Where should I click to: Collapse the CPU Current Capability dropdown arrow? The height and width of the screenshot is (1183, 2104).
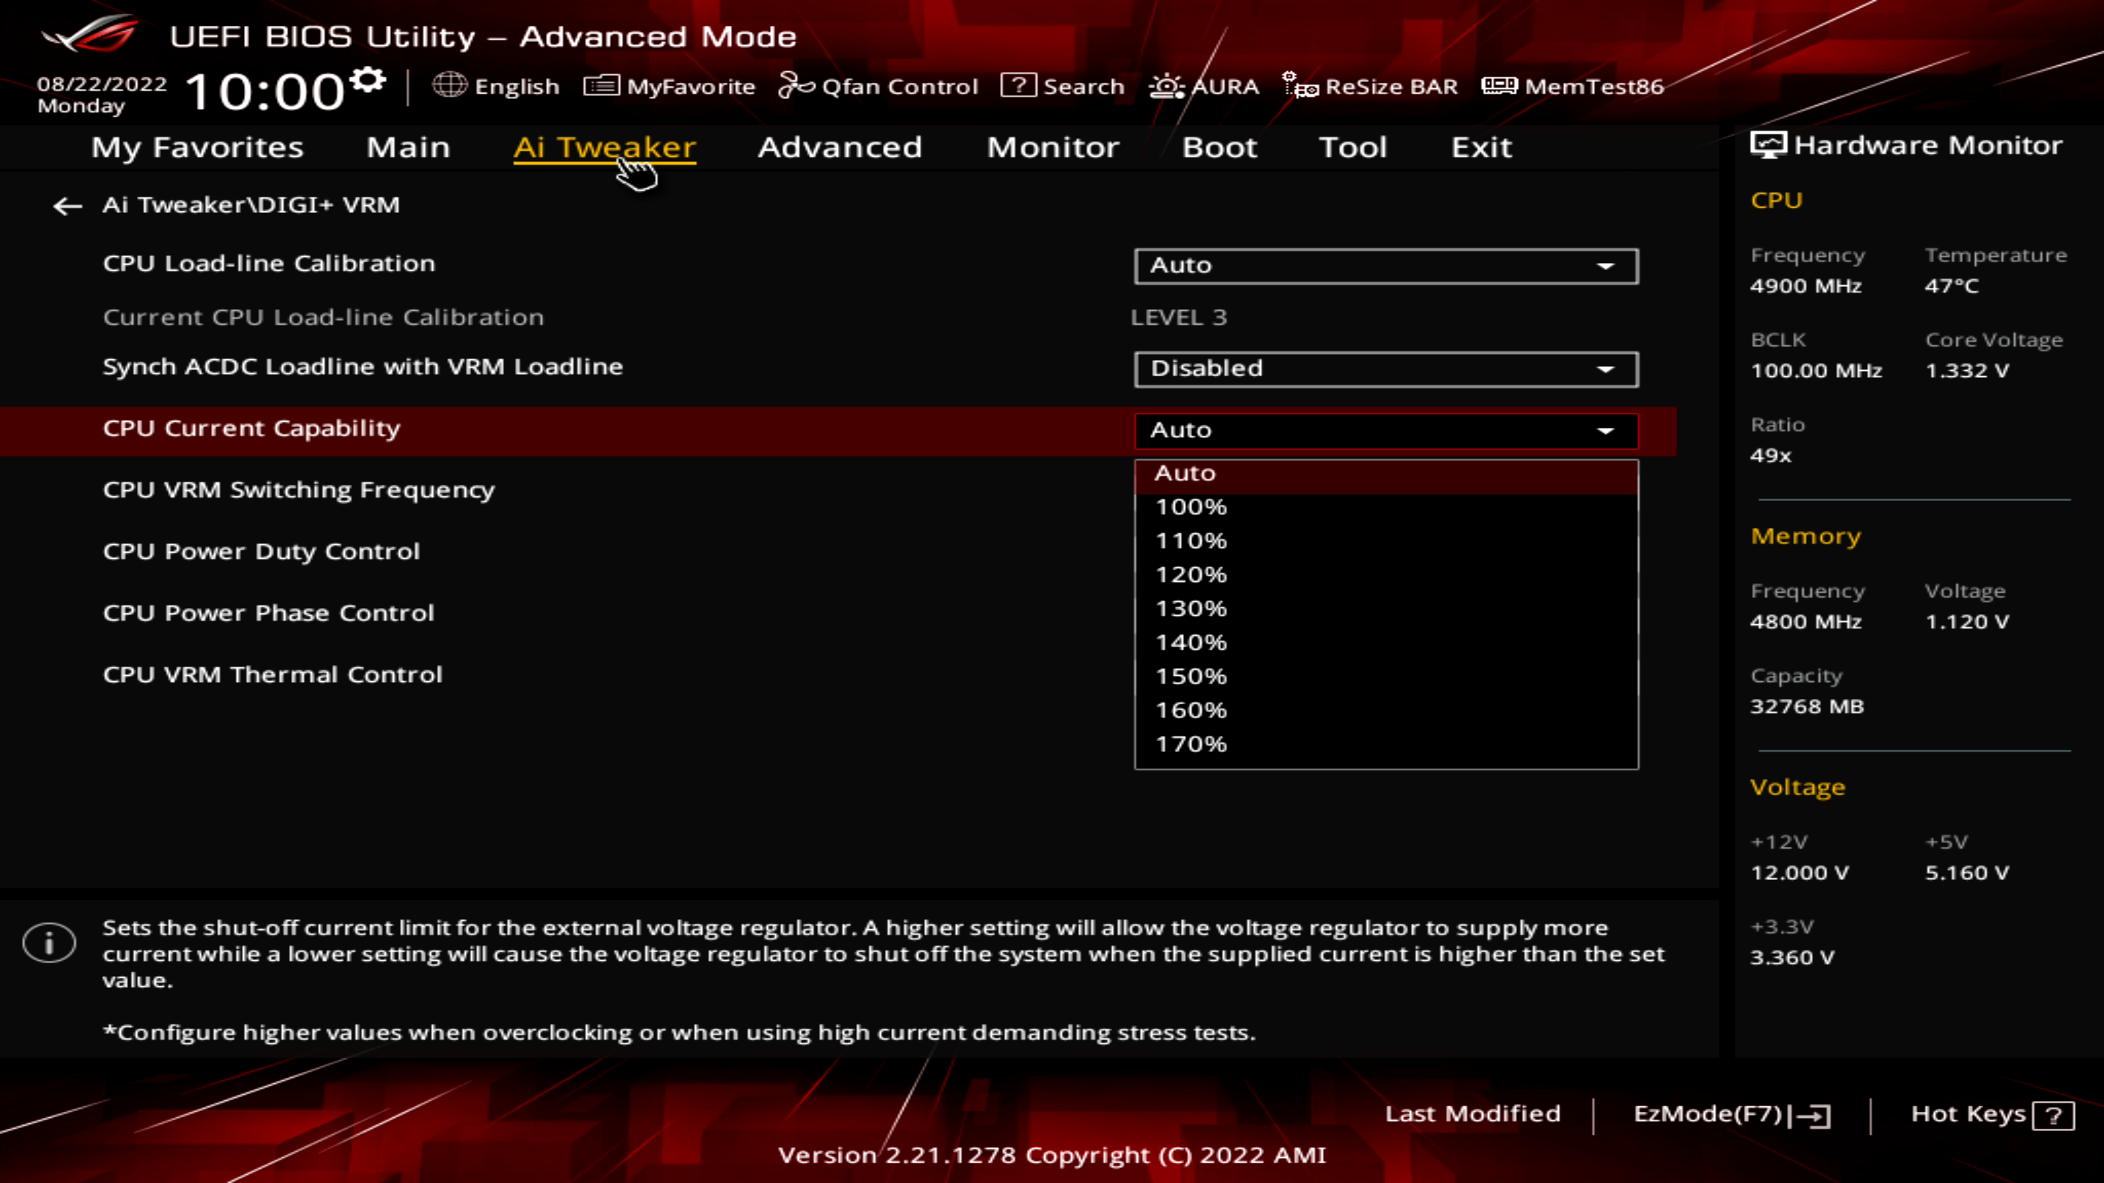point(1605,430)
